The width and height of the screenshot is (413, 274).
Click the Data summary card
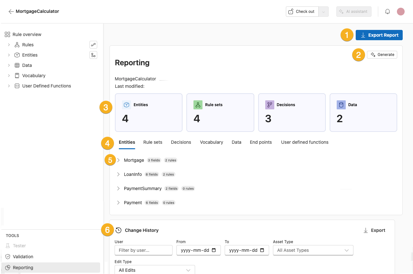[x=363, y=113]
